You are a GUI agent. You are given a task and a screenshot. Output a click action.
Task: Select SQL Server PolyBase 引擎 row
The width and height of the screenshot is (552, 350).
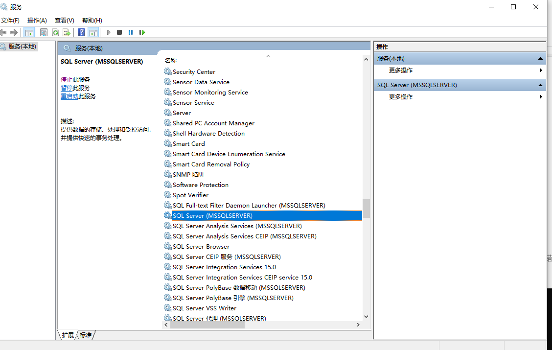233,298
